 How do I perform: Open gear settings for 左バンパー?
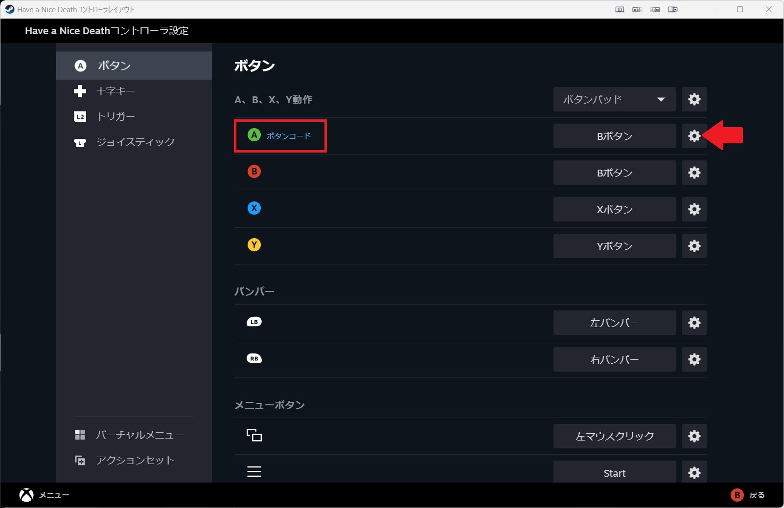[694, 323]
